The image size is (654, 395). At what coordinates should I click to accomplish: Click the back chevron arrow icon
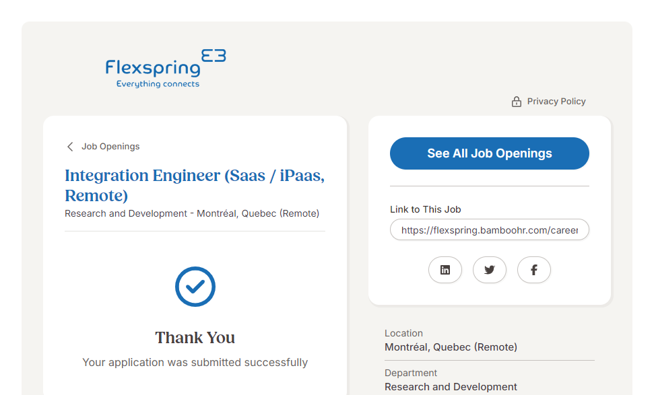pyautogui.click(x=70, y=147)
